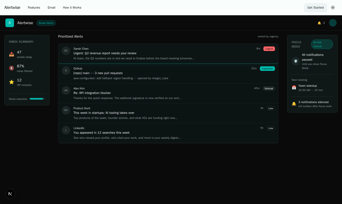Click the 'Top products of the week' preview text
This screenshot has height=204, width=342.
pyautogui.click(x=125, y=118)
